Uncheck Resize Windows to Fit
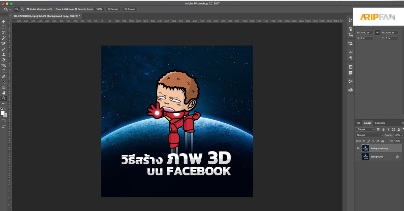 click(28, 9)
